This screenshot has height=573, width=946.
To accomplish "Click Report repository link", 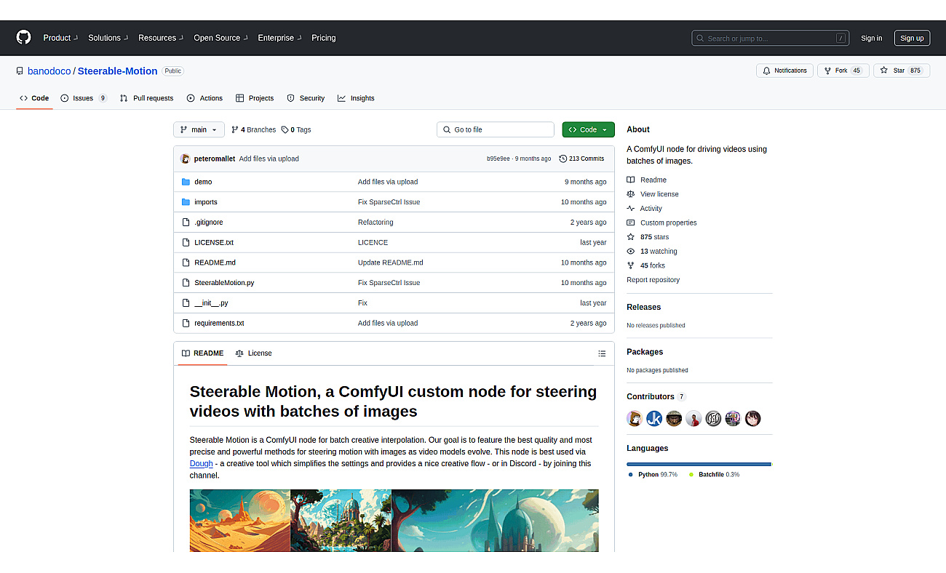I will coord(653,280).
